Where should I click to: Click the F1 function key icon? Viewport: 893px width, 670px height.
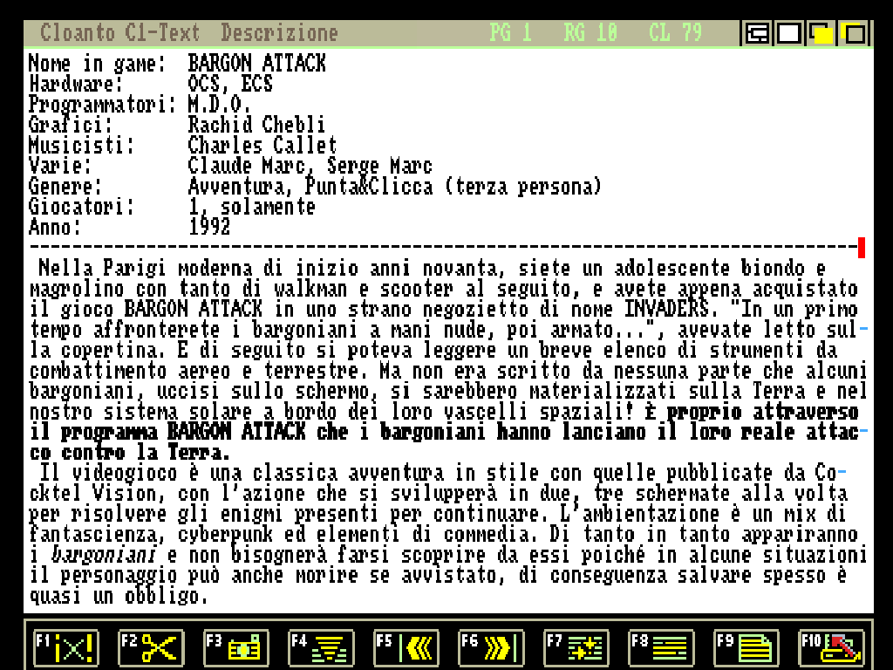[66, 648]
